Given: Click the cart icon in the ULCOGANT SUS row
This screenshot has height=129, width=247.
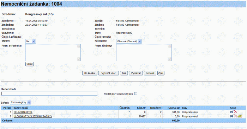Looking at the screenshot, I should [x=231, y=116].
